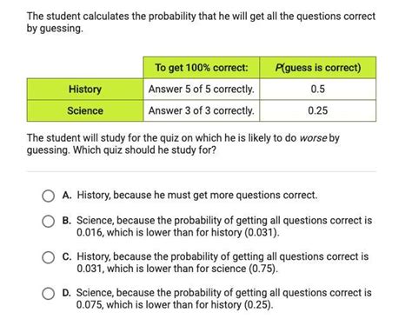Image resolution: width=412 pixels, height=319 pixels.
Task: Click the answer text mentioning 0.016 probability
Action: coord(224,226)
